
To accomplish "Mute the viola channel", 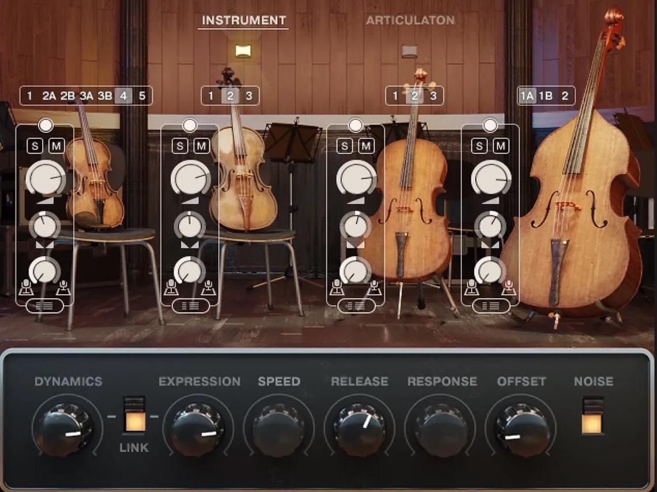I will click(201, 146).
